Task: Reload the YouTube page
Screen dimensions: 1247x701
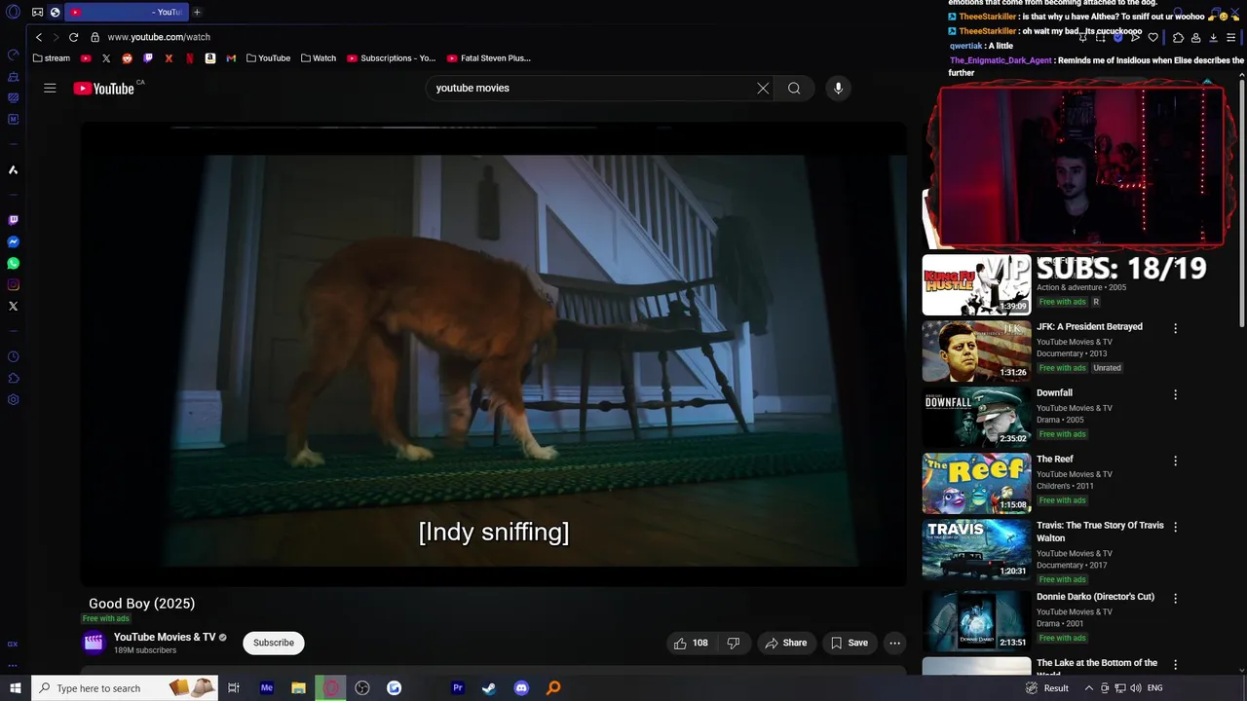Action: pos(73,37)
